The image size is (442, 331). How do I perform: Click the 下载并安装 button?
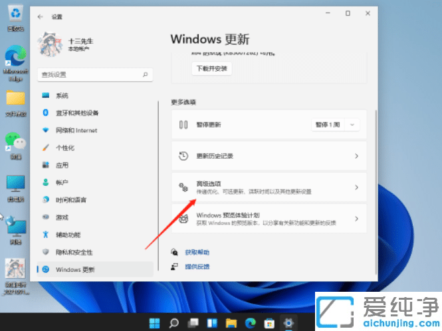click(212, 68)
